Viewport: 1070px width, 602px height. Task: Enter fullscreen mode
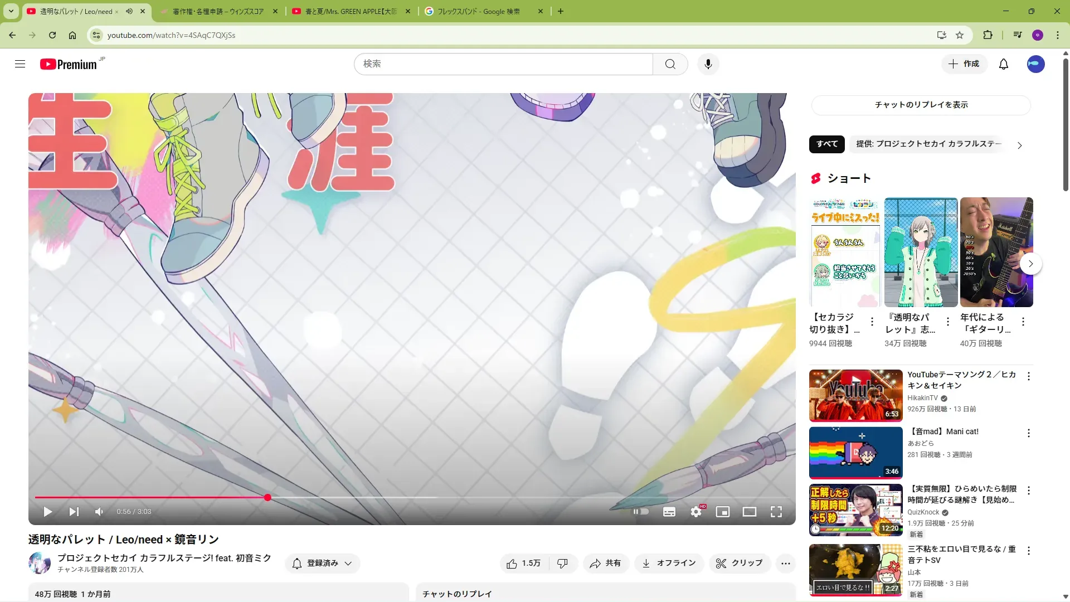(776, 512)
